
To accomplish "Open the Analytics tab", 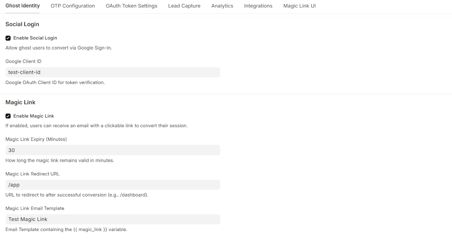I will click(x=222, y=6).
